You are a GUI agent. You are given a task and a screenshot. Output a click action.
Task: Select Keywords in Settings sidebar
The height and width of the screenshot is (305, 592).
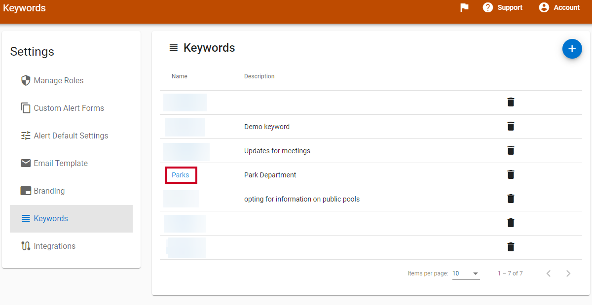pos(71,218)
